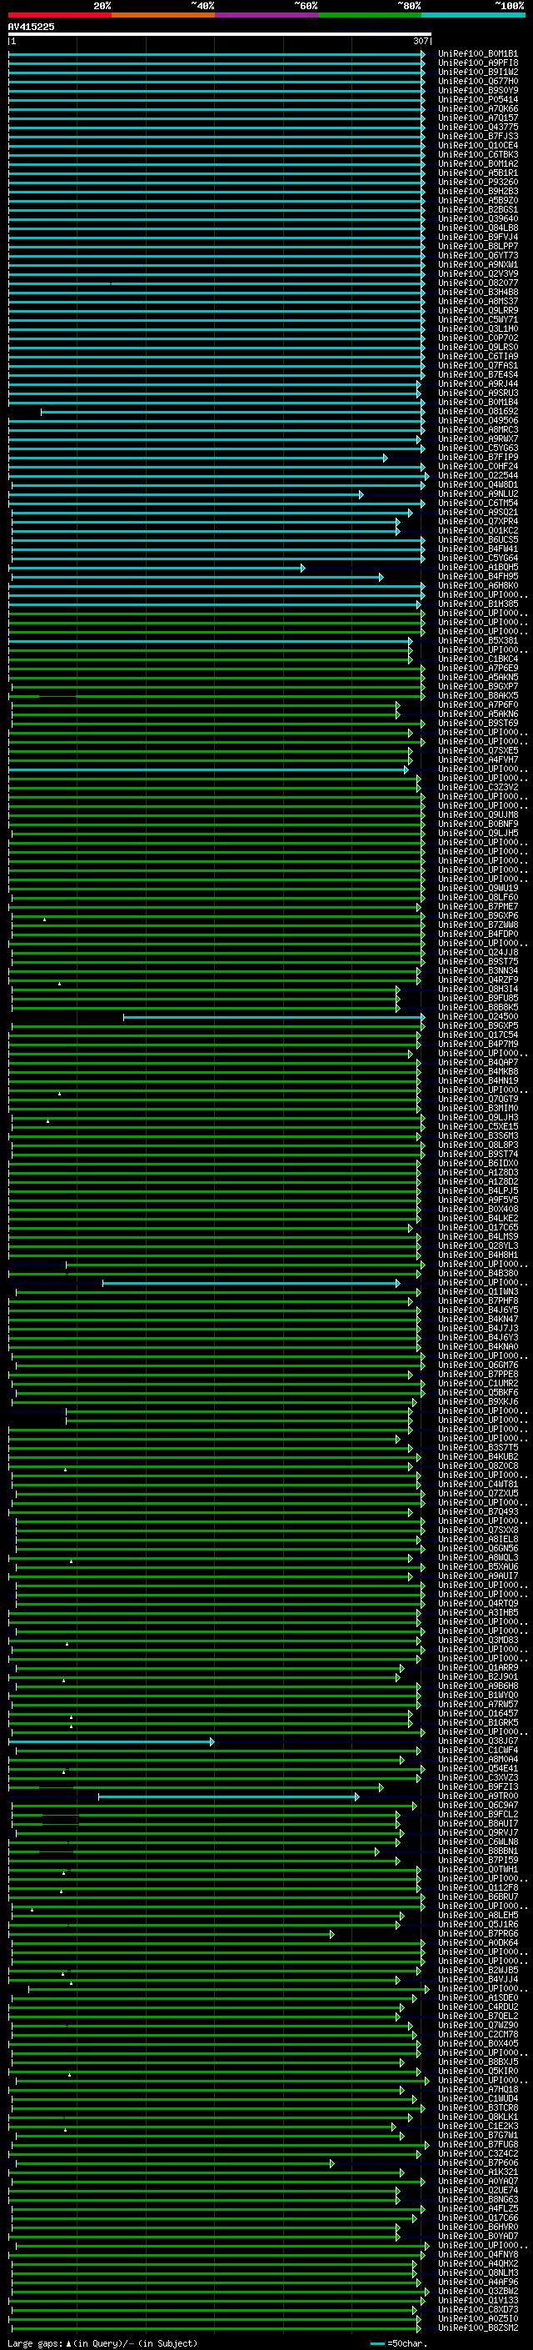Open hit UniRef100_A9PF18
Viewport: 533px width, 2350px height.
click(x=477, y=63)
